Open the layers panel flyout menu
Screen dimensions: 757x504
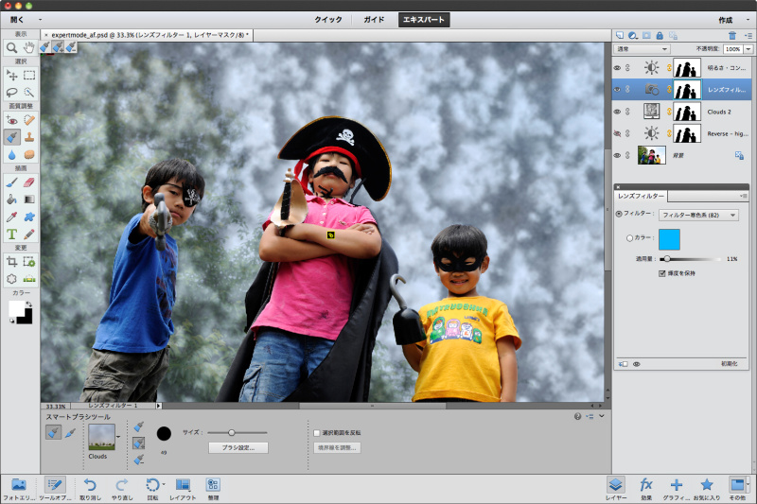point(748,36)
